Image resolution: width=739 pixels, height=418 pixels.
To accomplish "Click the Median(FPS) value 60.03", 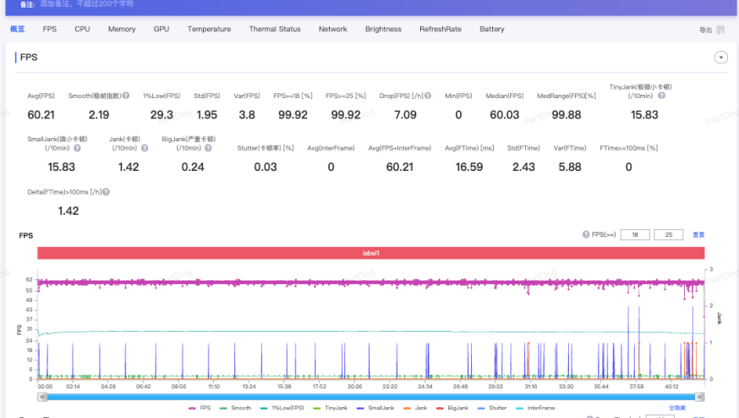I will click(x=504, y=115).
